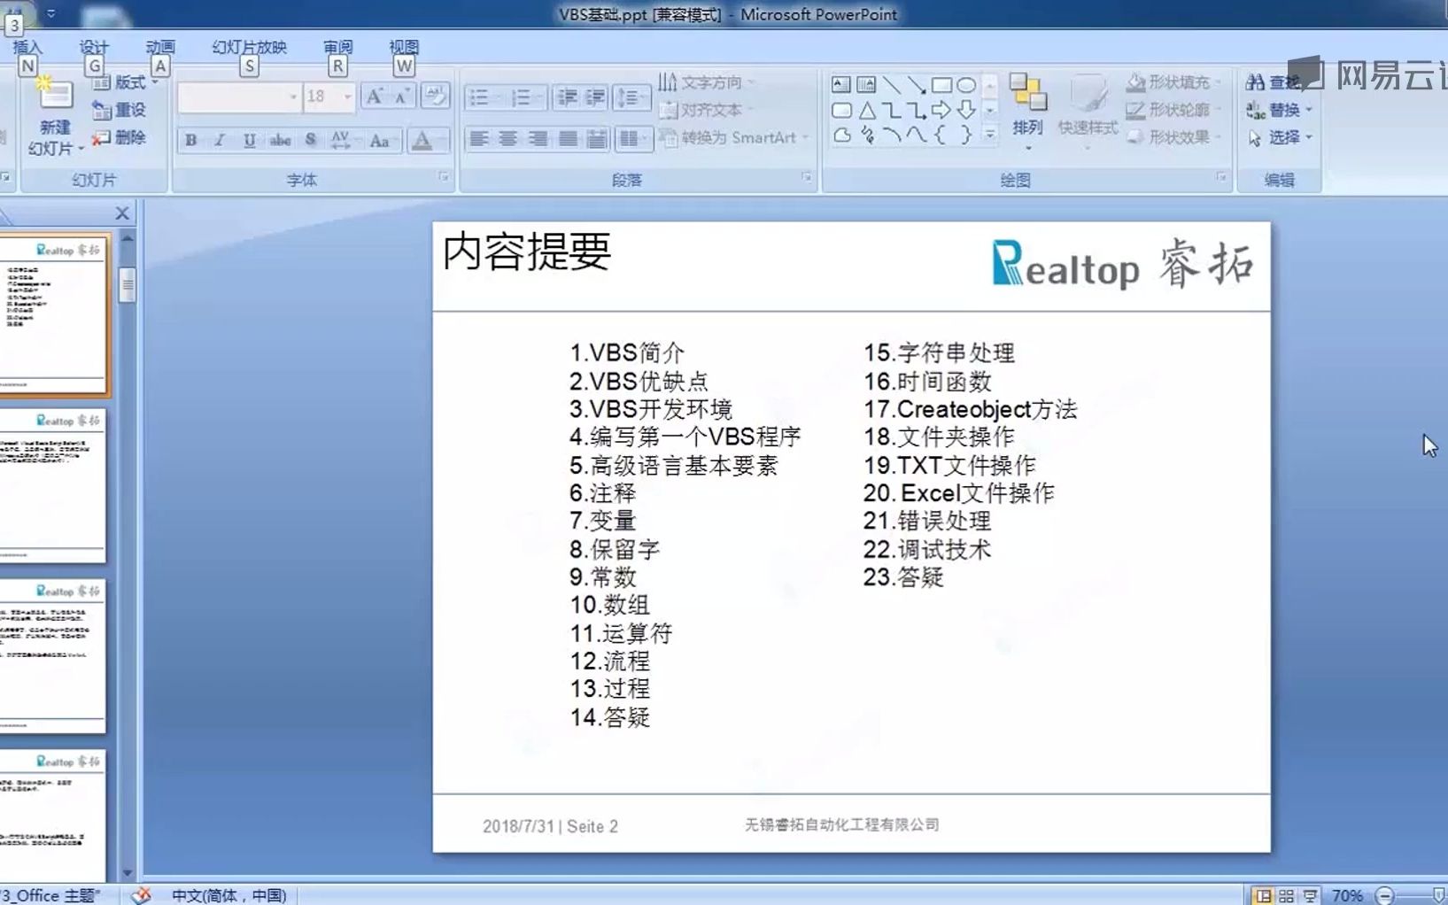Select the Right Arrow block shape

tap(941, 111)
